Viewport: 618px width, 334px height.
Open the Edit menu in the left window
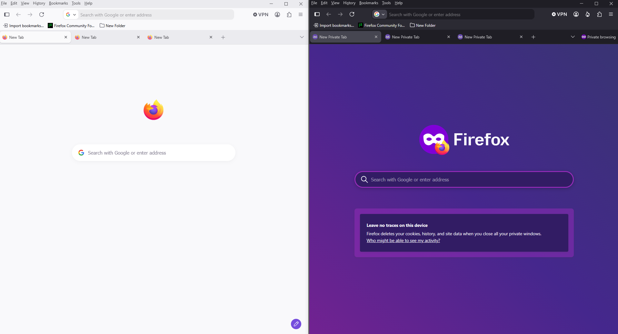pos(14,3)
